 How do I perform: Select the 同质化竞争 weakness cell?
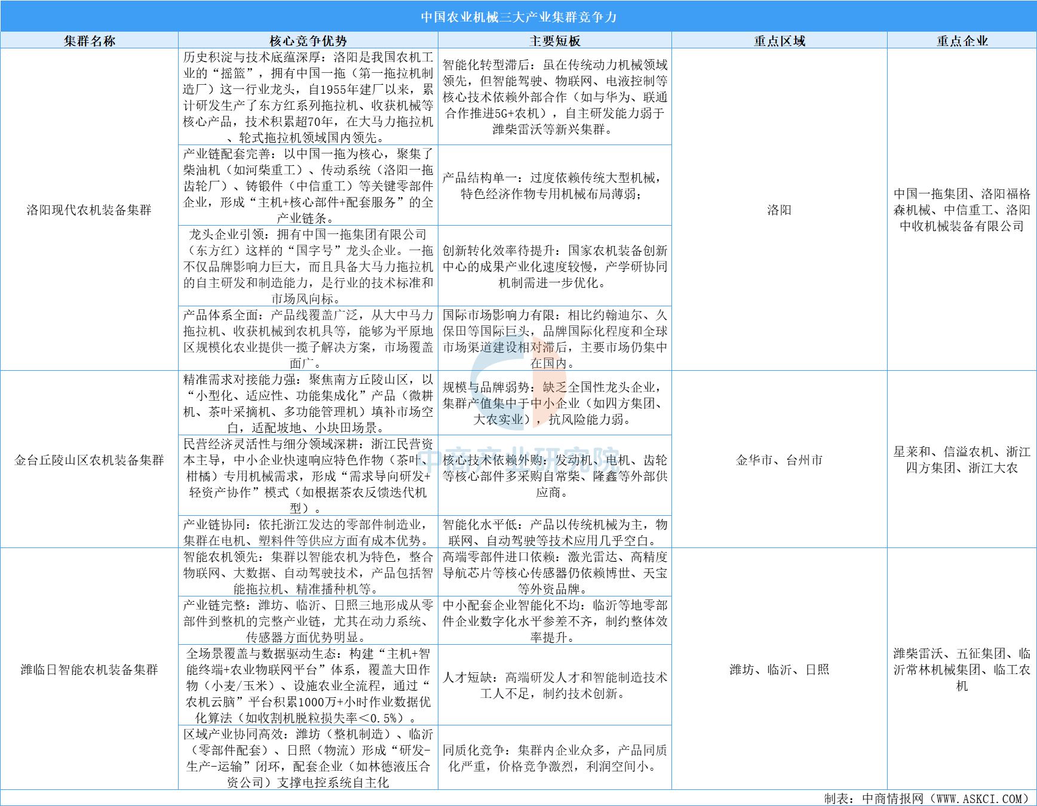pyautogui.click(x=555, y=758)
